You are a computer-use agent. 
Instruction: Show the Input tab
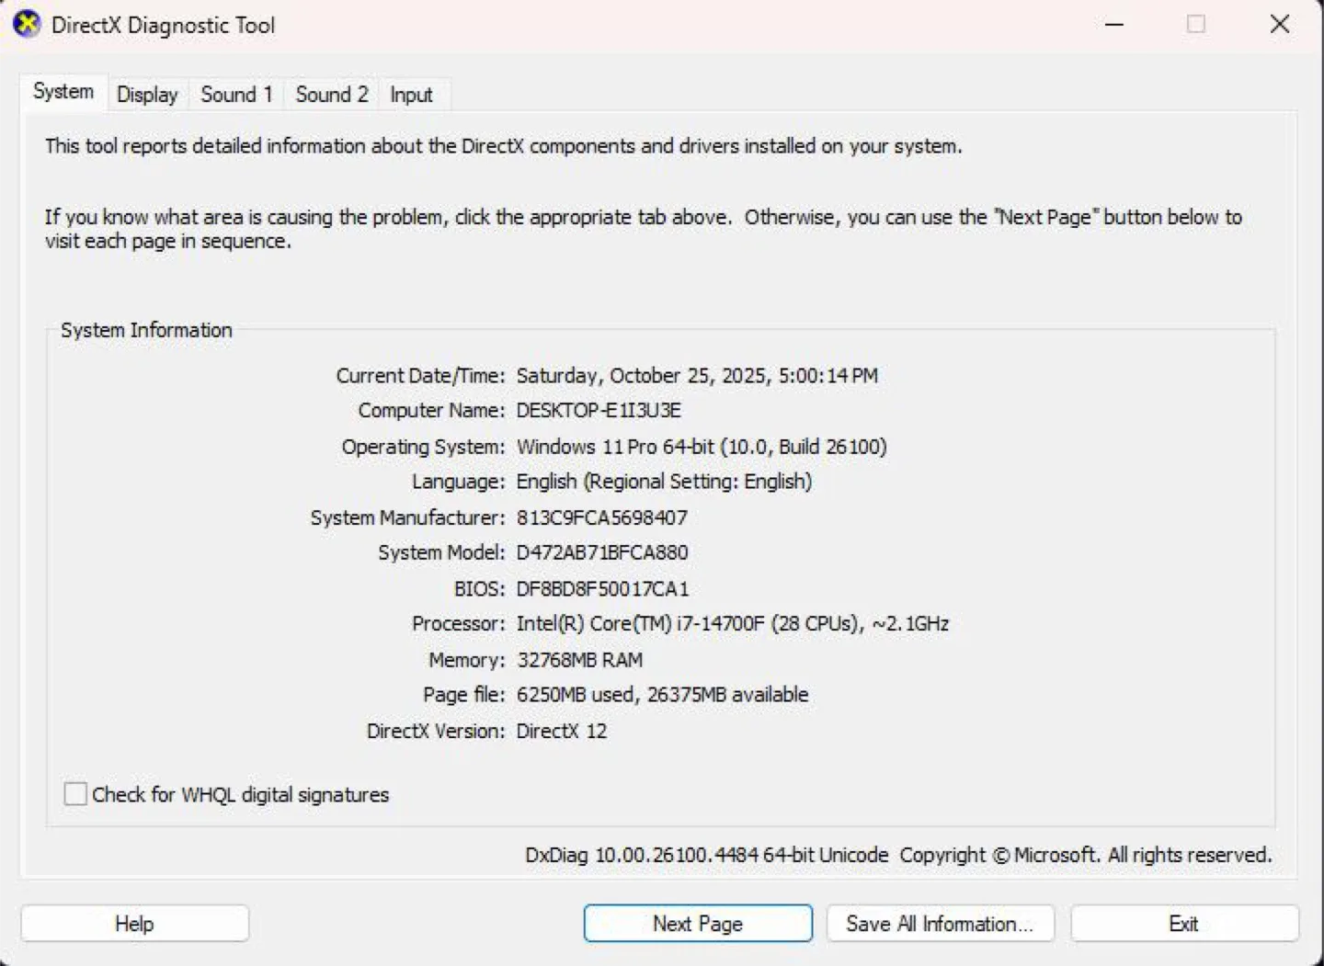411,95
